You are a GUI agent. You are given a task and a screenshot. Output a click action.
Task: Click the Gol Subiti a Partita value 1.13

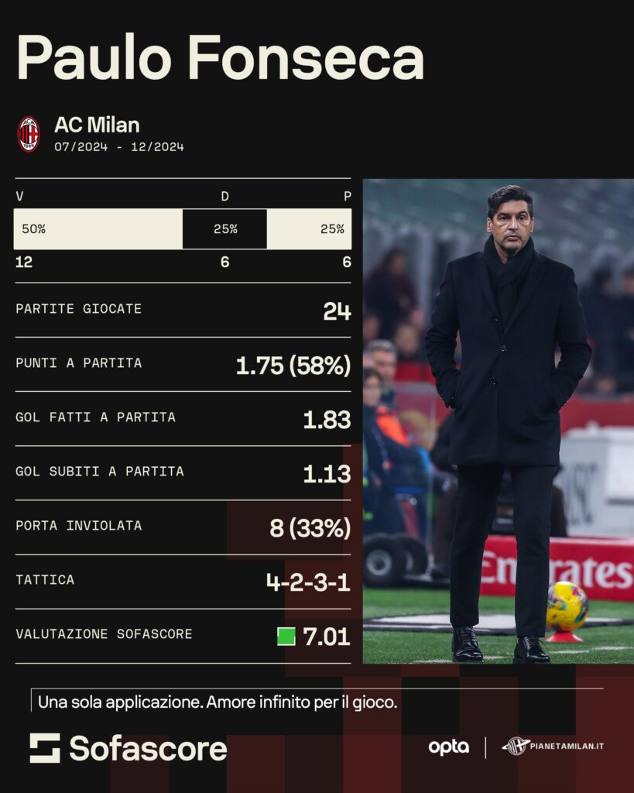coord(327,474)
